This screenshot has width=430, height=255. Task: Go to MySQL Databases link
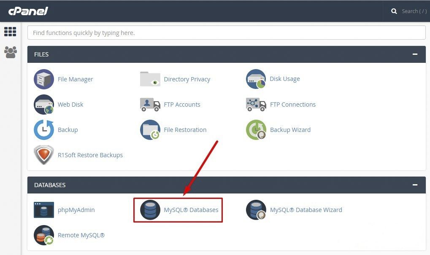191,210
